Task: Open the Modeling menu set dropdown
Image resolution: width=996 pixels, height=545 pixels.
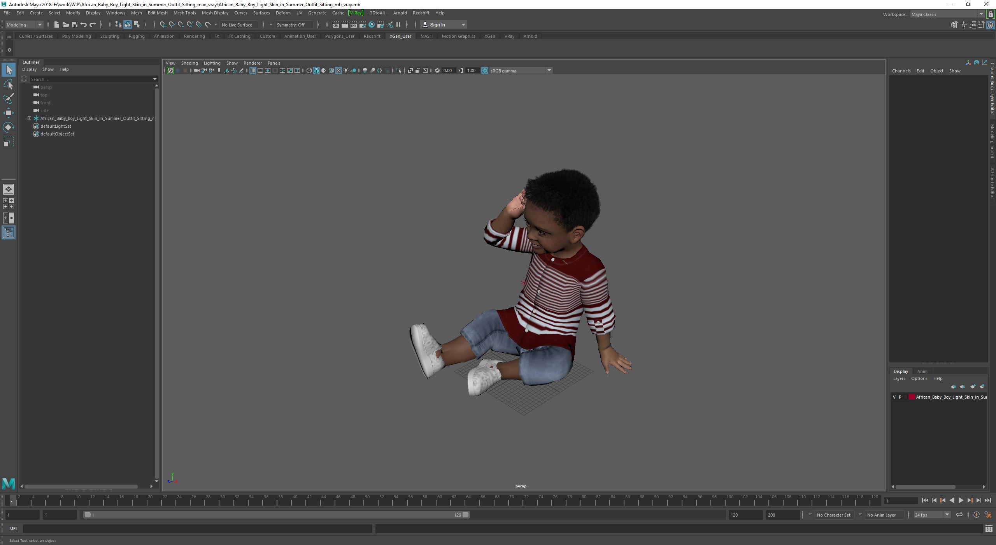Action: click(x=24, y=25)
